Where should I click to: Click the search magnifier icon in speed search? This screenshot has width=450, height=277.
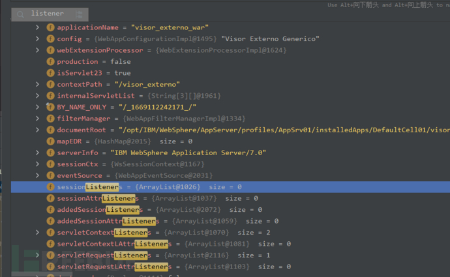click(x=21, y=13)
